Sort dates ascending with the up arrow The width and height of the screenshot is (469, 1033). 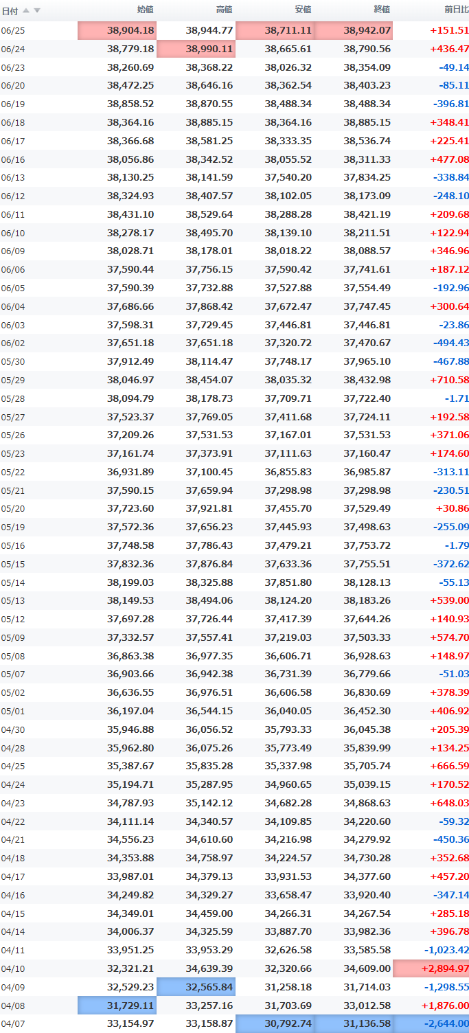tap(26, 10)
